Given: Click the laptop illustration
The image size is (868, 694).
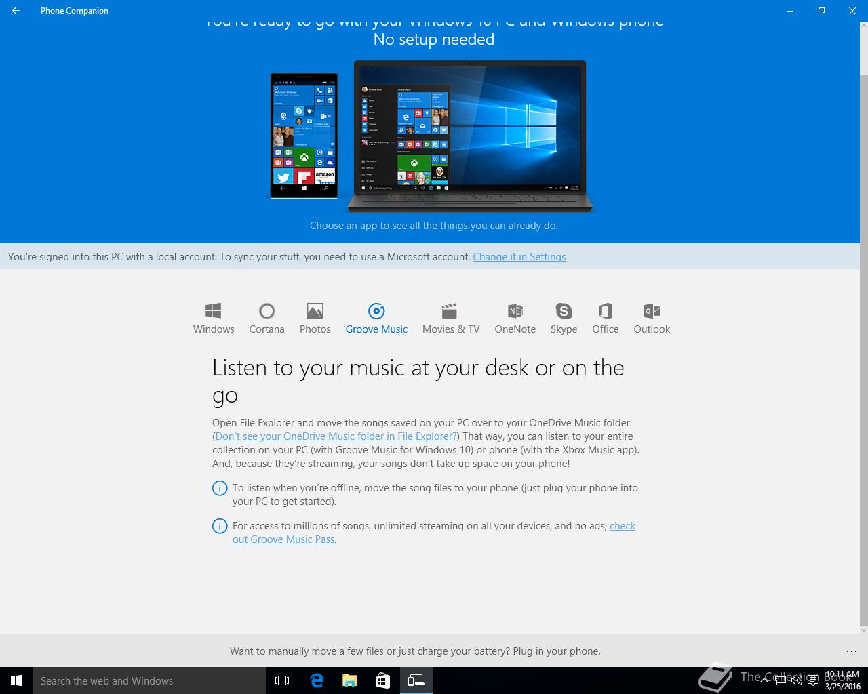Looking at the screenshot, I should point(470,137).
